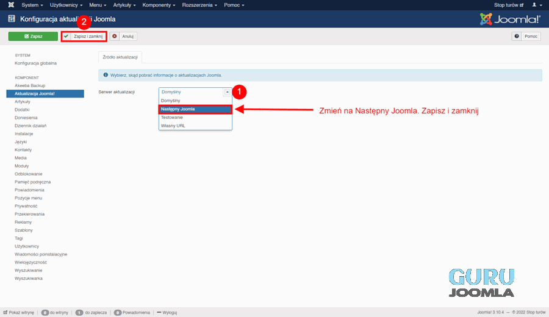Open Artykuły component settings in the sidebar

[23, 101]
